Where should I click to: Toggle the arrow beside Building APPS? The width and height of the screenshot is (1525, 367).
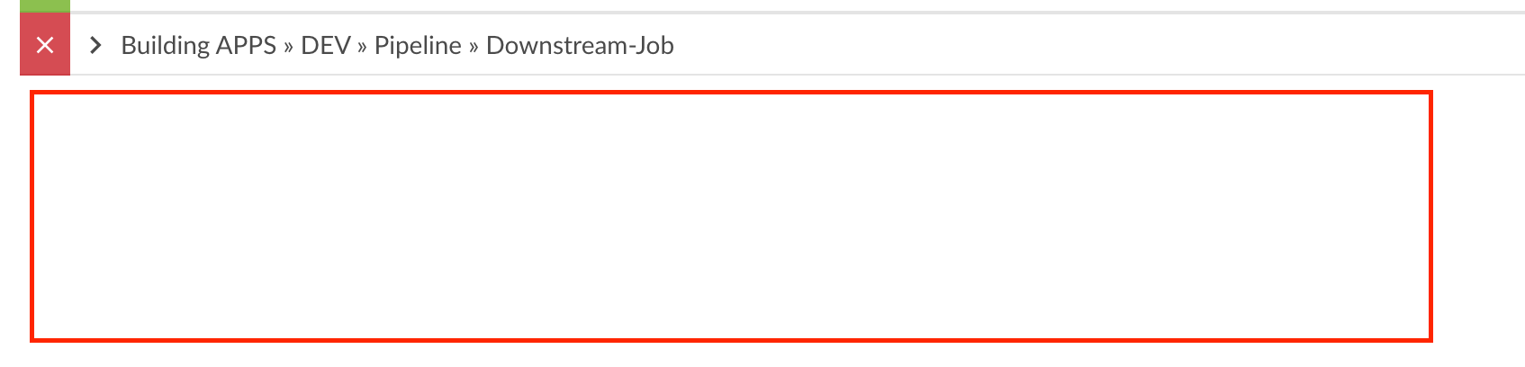click(x=95, y=45)
